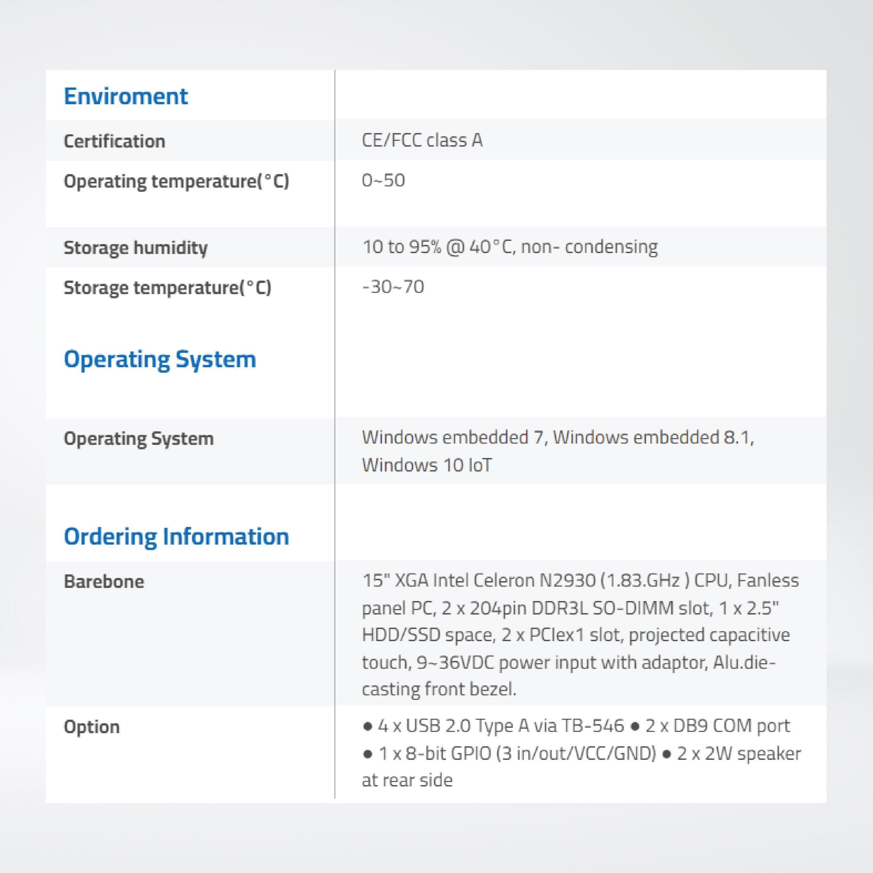Click the Option row label
Screen dimensions: 873x873
(x=92, y=727)
